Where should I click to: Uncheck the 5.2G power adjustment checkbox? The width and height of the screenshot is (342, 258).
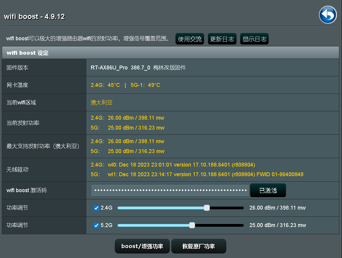tap(96, 226)
